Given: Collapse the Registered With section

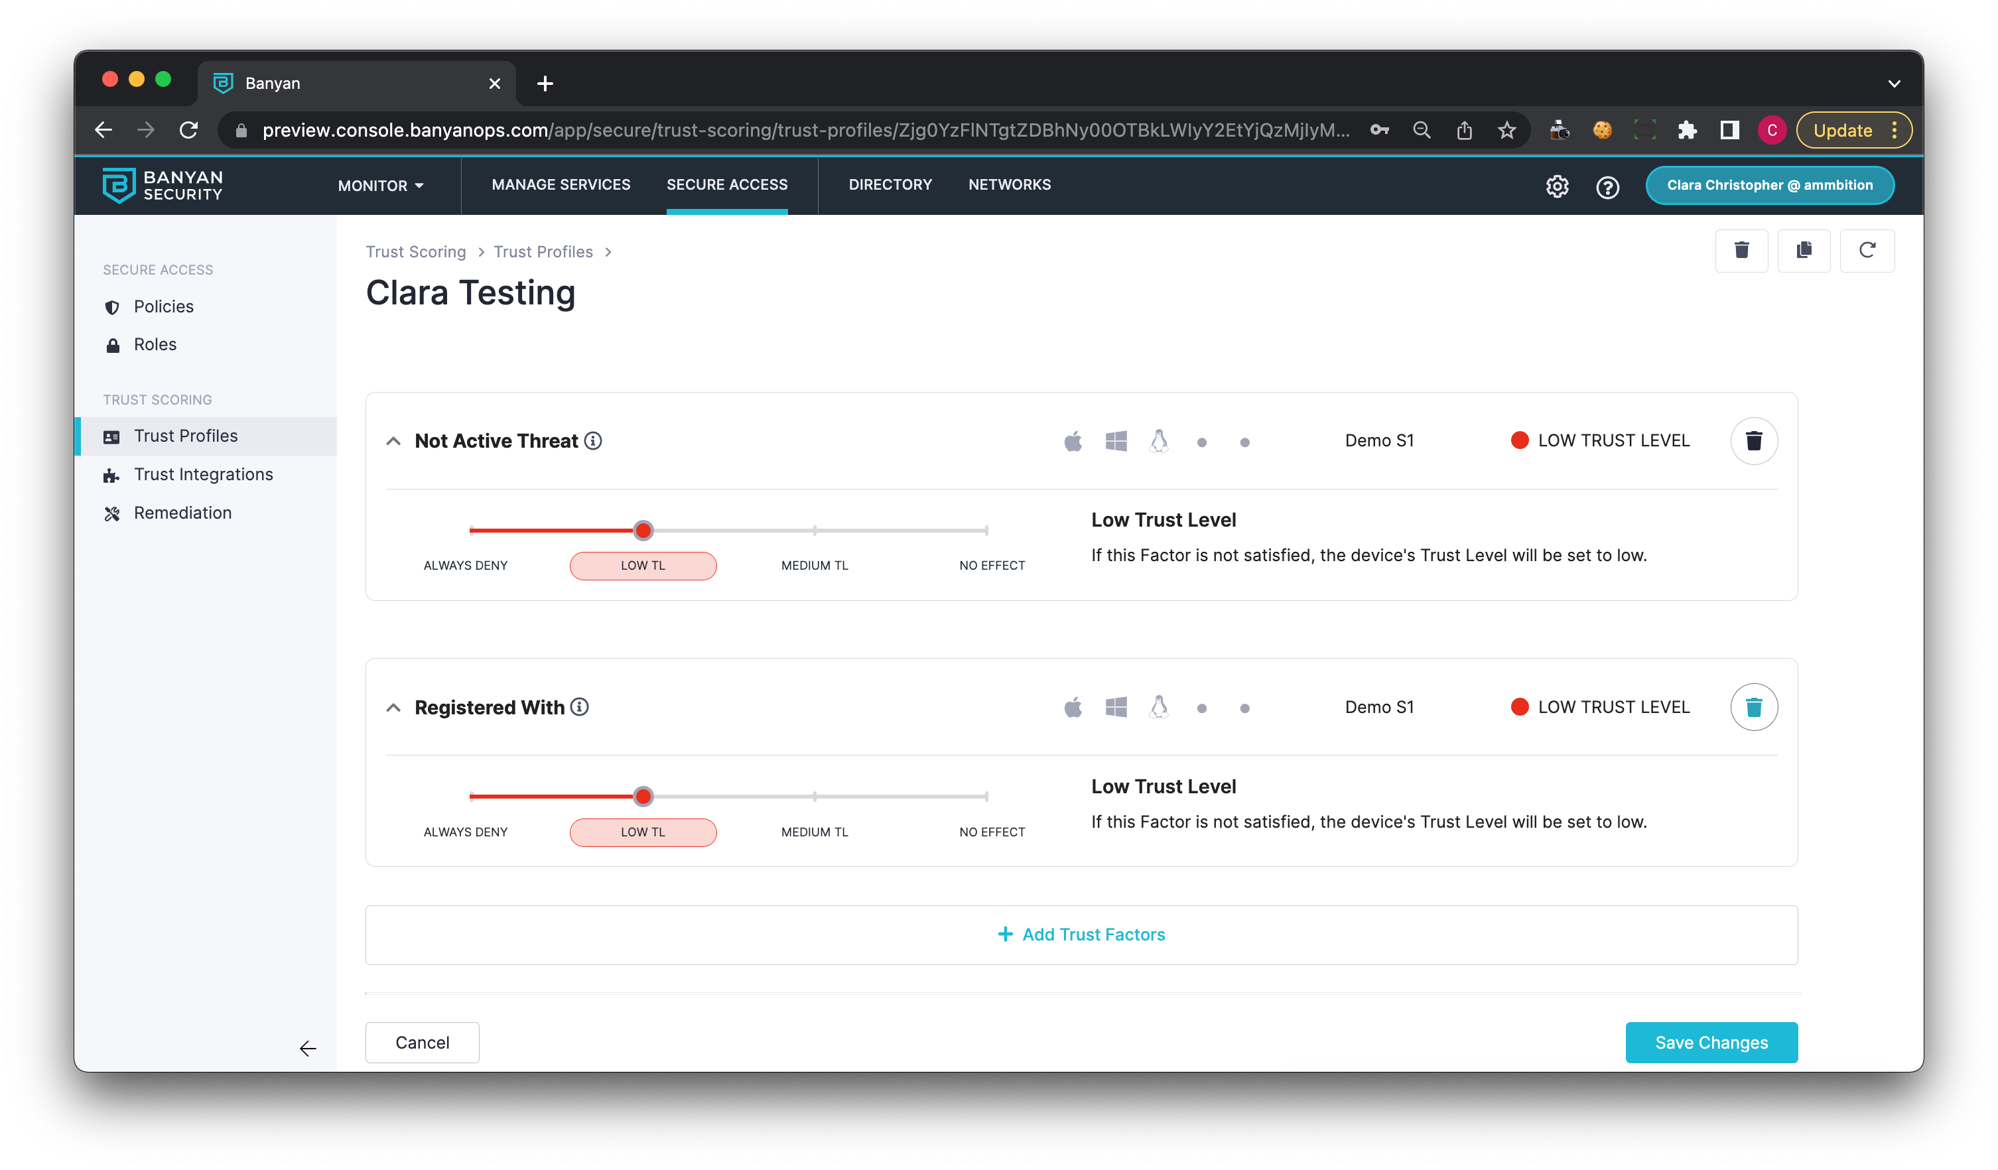Looking at the screenshot, I should (x=393, y=707).
